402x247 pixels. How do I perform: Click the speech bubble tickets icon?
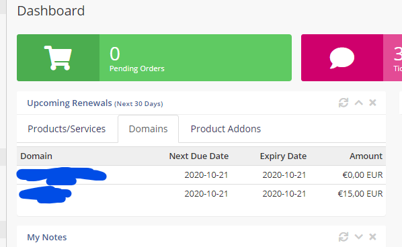point(341,58)
